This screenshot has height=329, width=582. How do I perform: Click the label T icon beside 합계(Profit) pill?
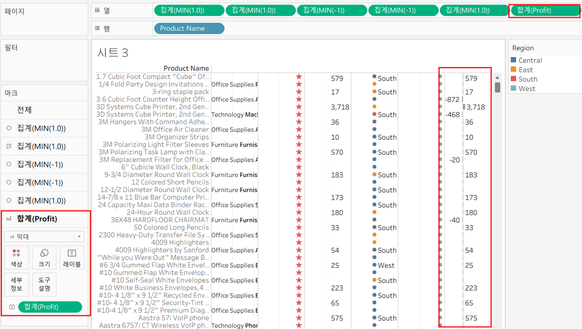12,307
